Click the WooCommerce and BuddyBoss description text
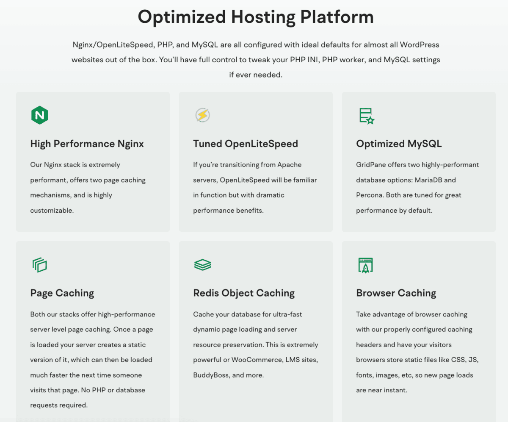This screenshot has width=508, height=422. point(255,344)
